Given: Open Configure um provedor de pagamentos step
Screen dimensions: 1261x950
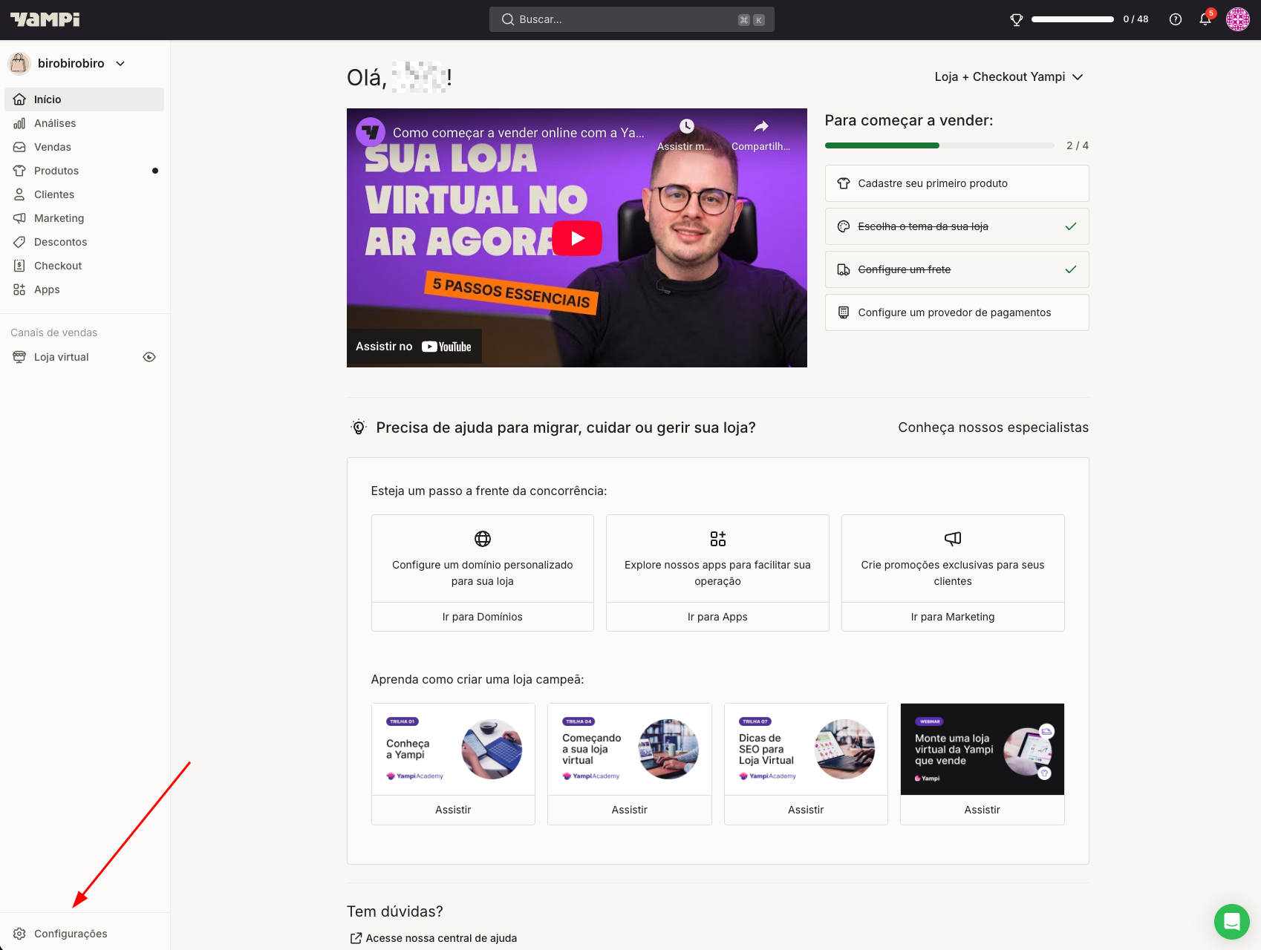Looking at the screenshot, I should tap(957, 312).
